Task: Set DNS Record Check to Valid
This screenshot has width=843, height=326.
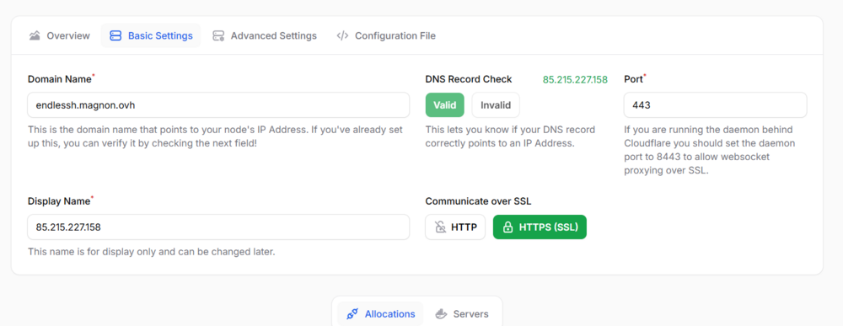Action: click(444, 104)
